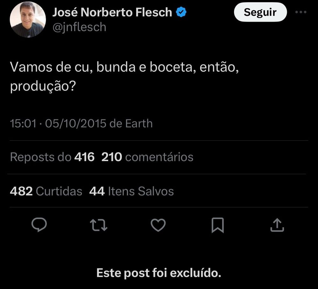Screen dimensions: 318x289
Task: Open José Norberto Flesch display name
Action: [112, 12]
